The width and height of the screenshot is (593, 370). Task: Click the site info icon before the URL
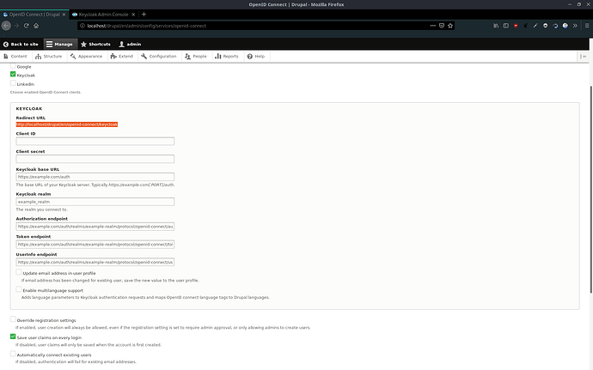tap(83, 26)
